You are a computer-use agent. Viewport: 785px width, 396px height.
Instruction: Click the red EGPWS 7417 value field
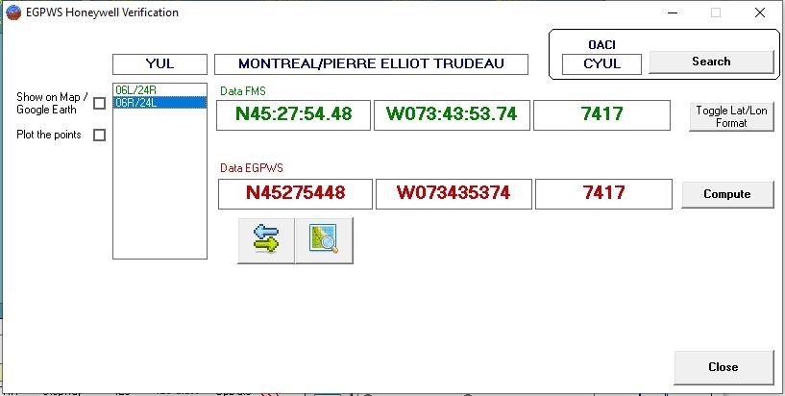[x=602, y=193]
